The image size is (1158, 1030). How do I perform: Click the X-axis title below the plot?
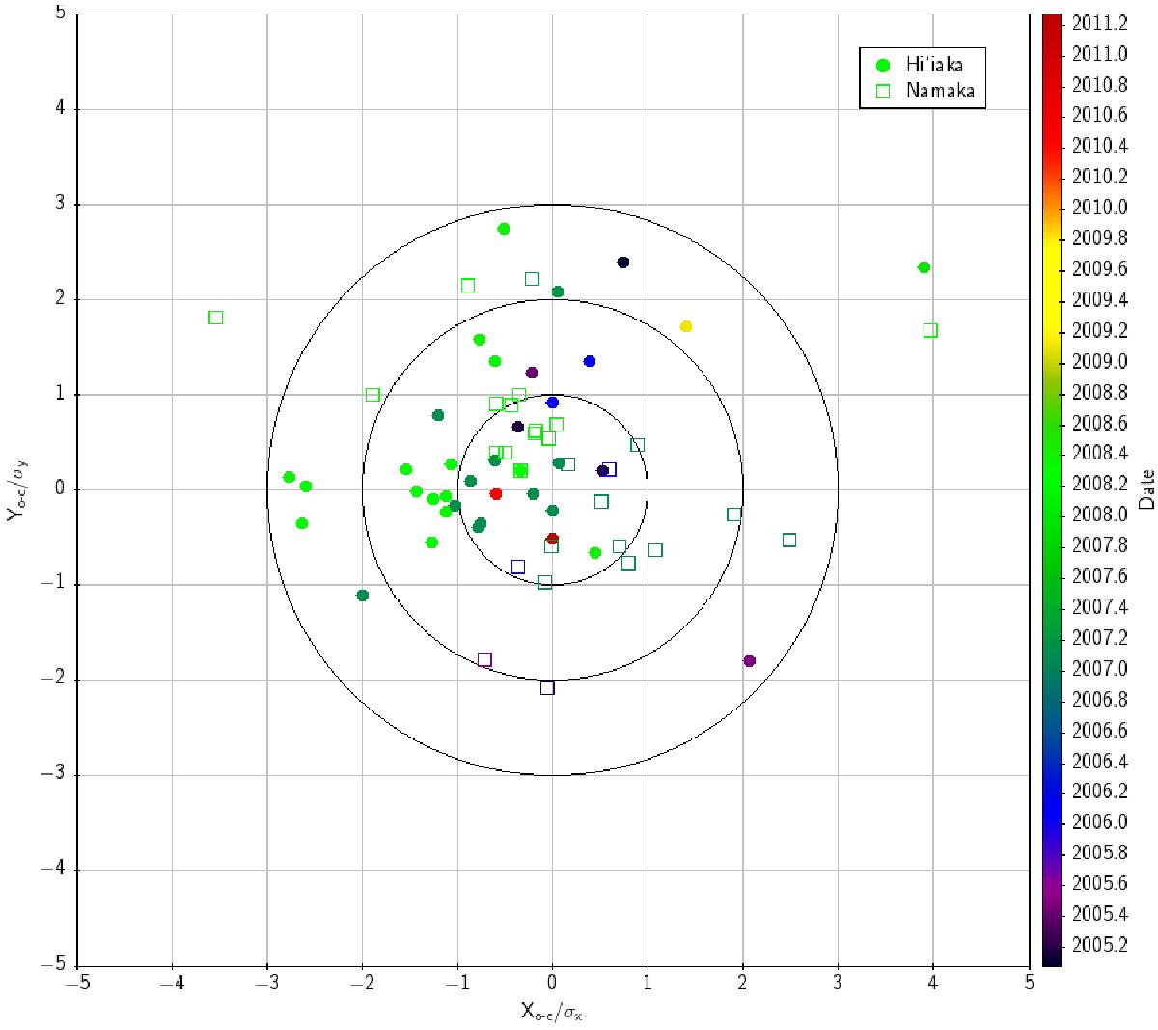click(x=551, y=1012)
